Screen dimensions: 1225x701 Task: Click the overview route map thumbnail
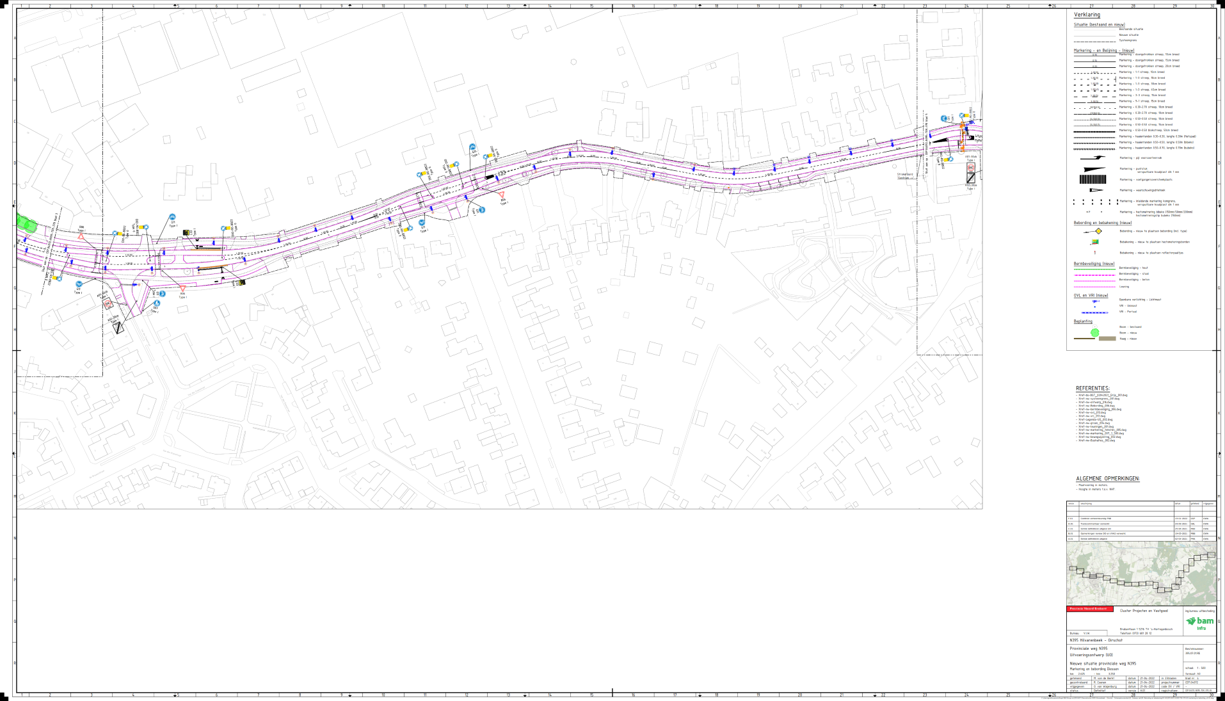point(1141,574)
